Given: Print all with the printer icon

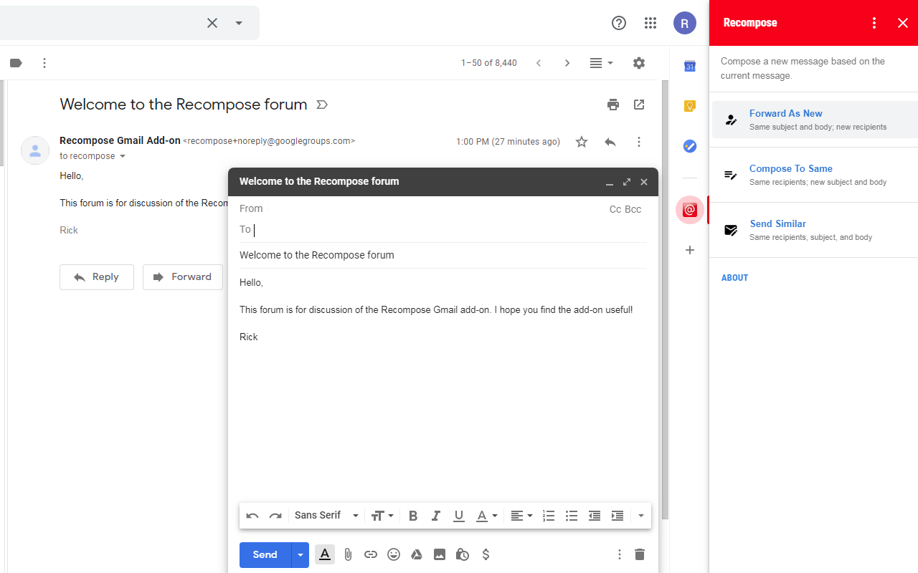Looking at the screenshot, I should point(613,105).
